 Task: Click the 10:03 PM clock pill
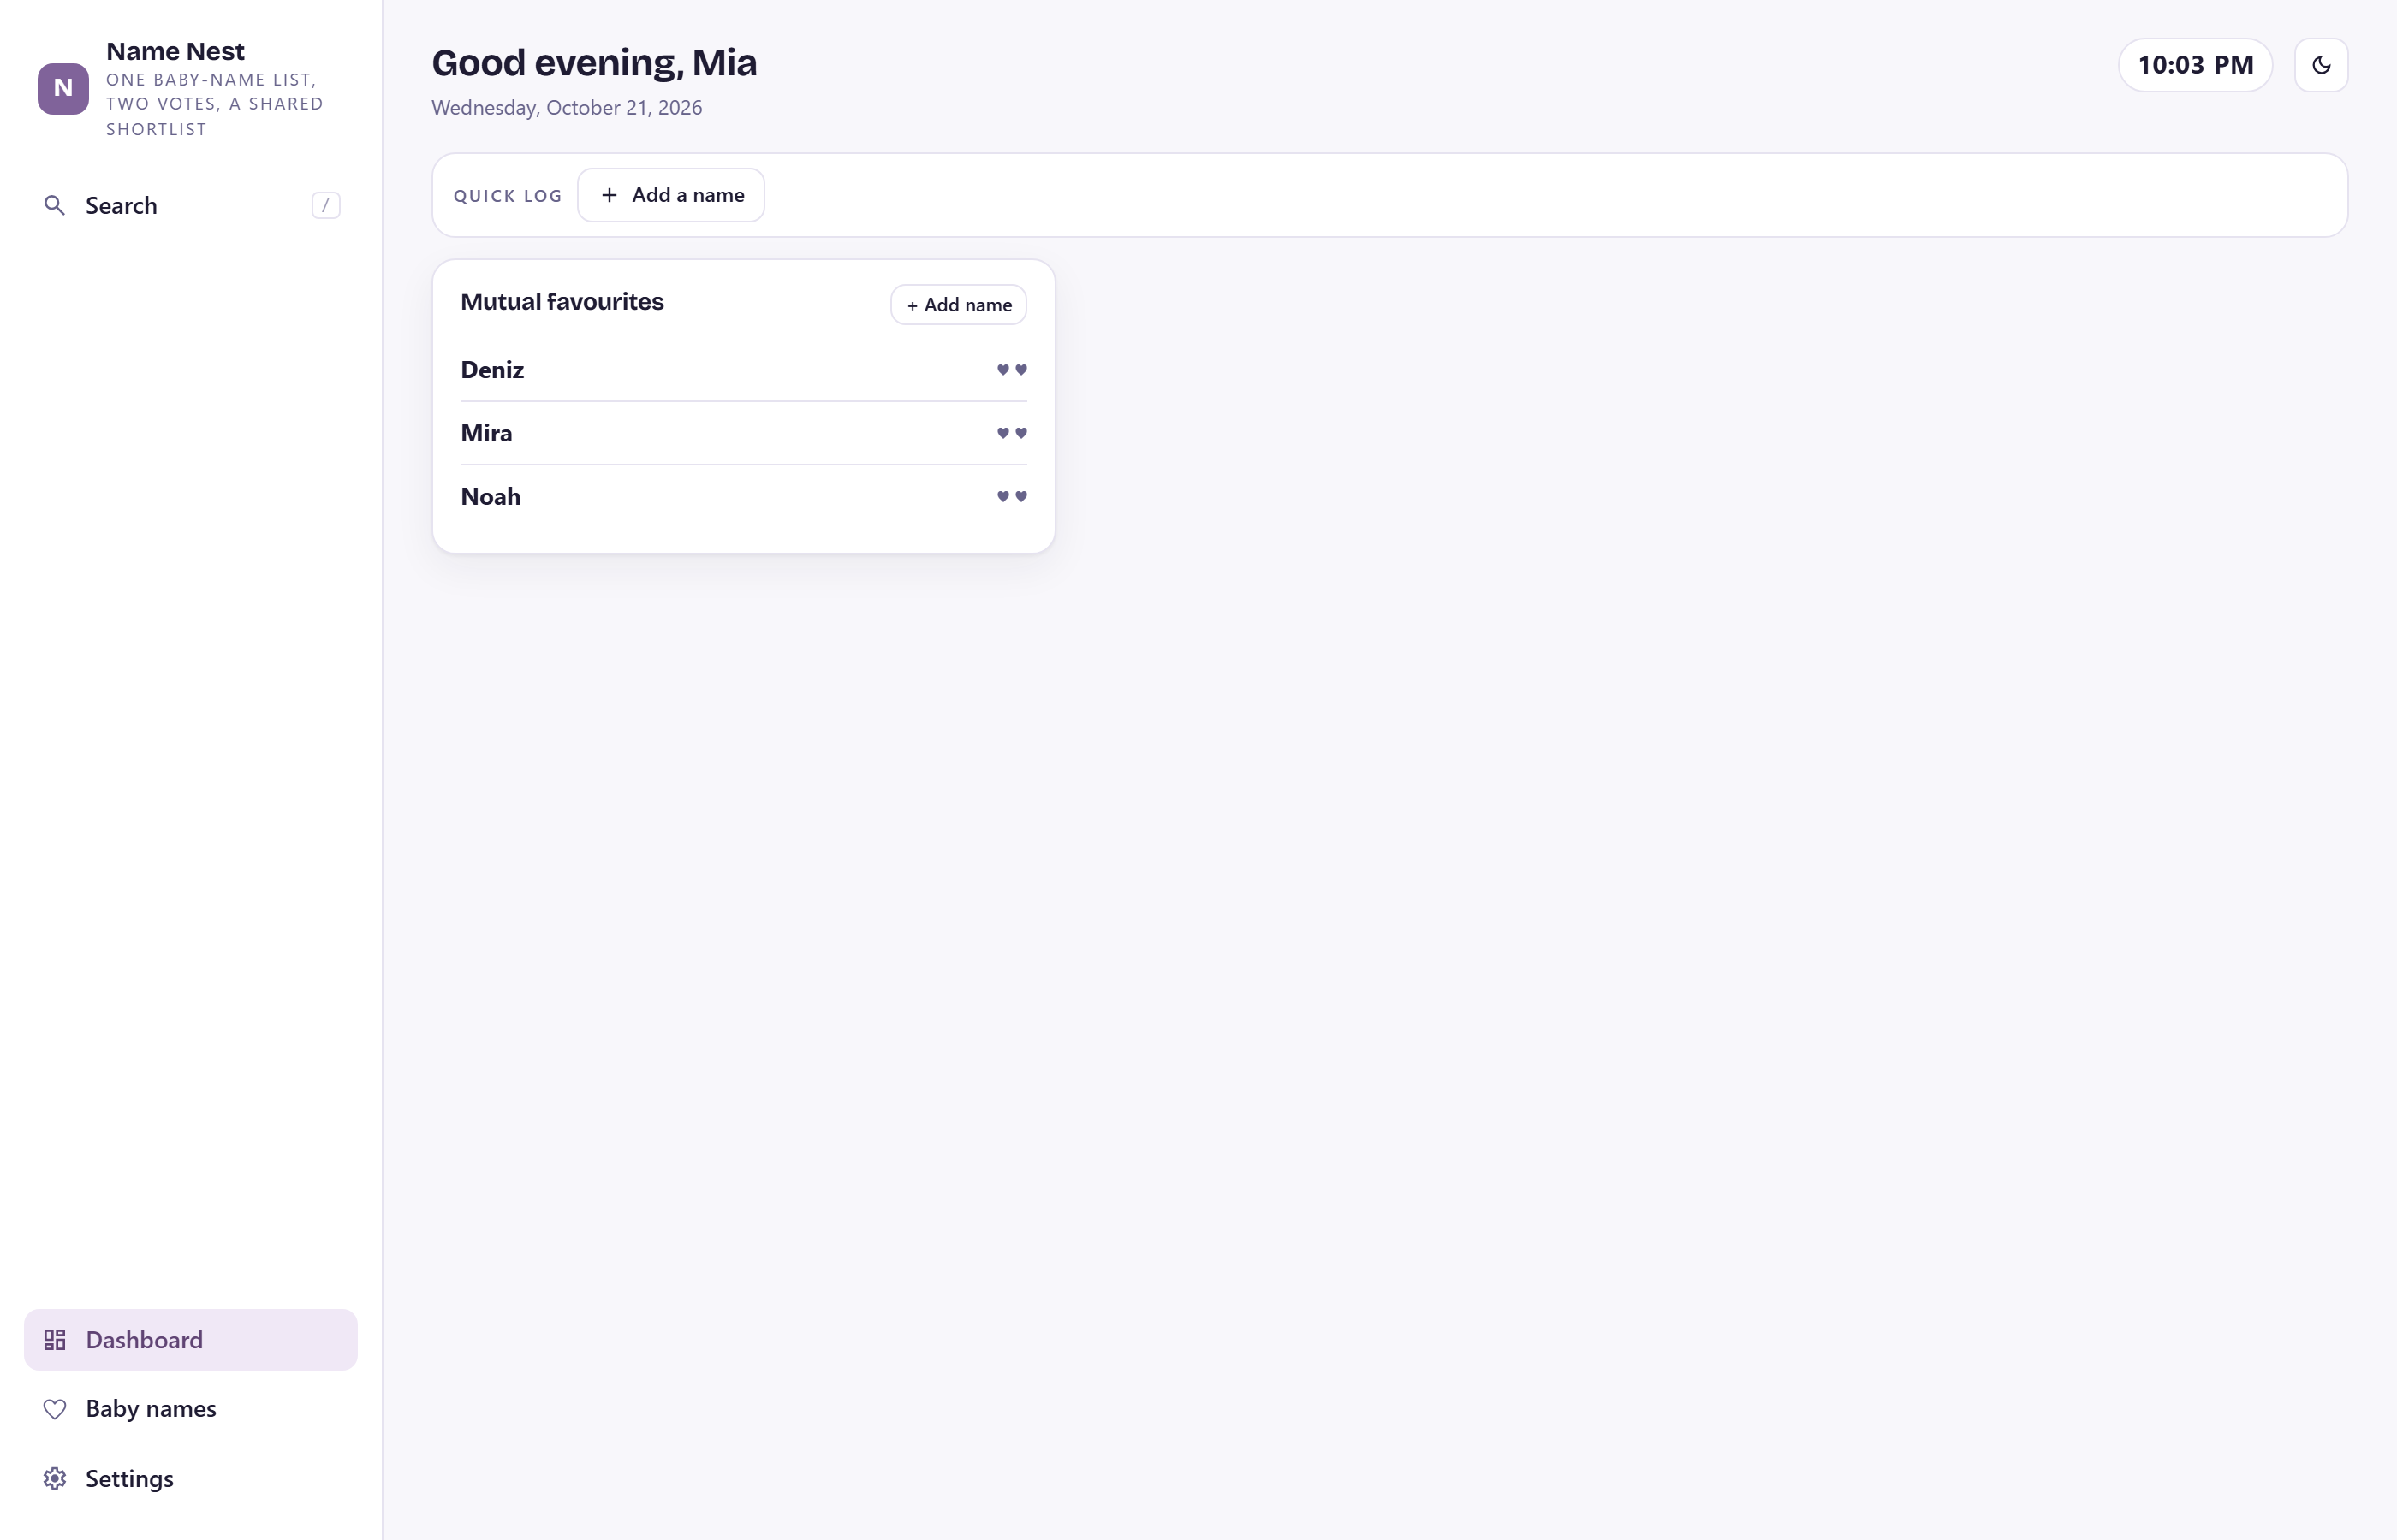[x=2195, y=65]
